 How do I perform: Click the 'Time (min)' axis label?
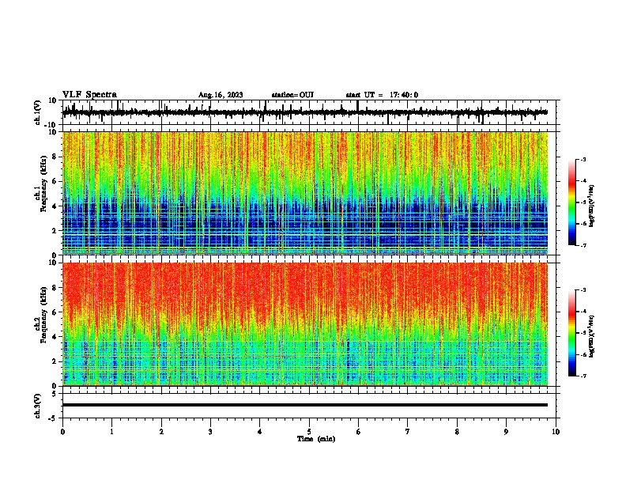(316, 439)
